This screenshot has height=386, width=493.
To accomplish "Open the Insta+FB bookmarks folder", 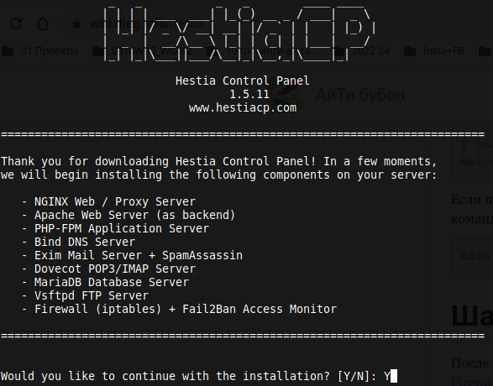I will tap(434, 51).
